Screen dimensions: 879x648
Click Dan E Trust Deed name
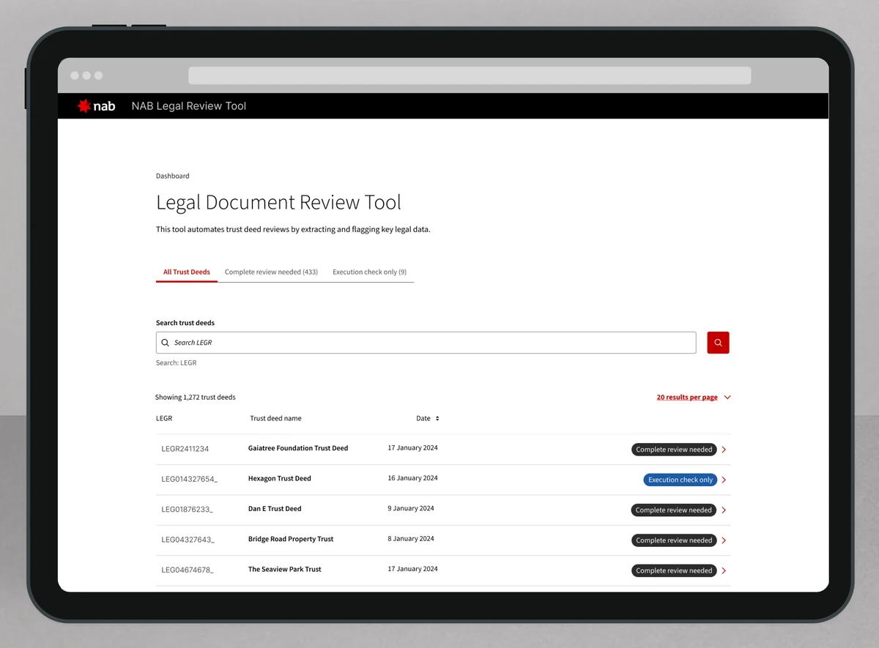tap(275, 509)
